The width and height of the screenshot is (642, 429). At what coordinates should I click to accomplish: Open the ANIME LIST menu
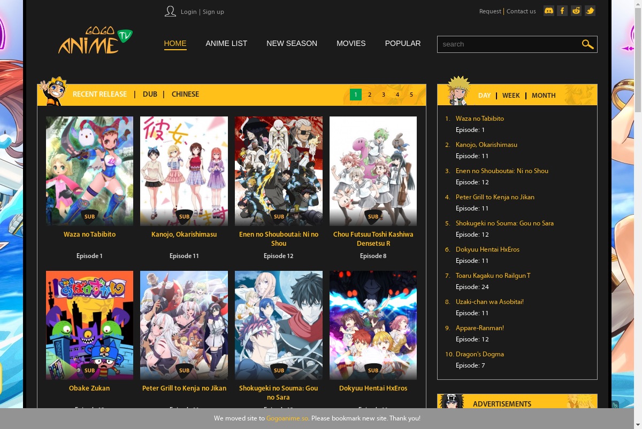pyautogui.click(x=226, y=43)
